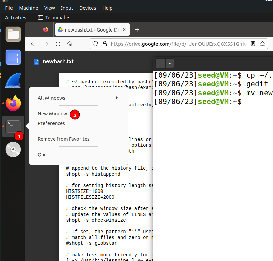Image resolution: width=273 pixels, height=261 pixels.
Task: Open Wireshark from the dock
Action: 13,80
